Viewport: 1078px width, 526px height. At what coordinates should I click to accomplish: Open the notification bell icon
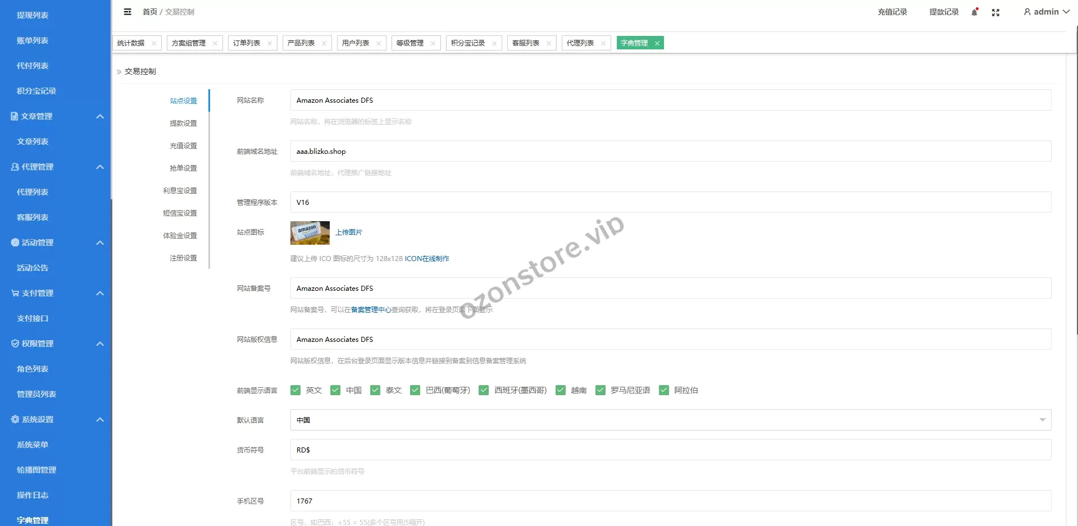pos(975,12)
